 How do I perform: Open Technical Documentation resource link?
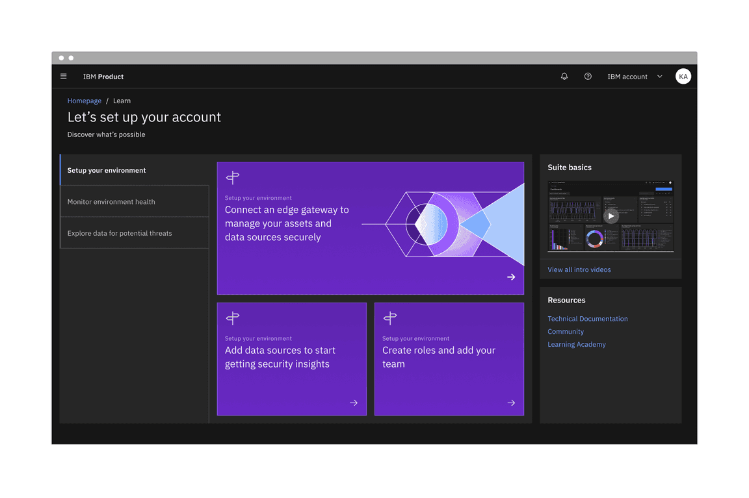(588, 319)
